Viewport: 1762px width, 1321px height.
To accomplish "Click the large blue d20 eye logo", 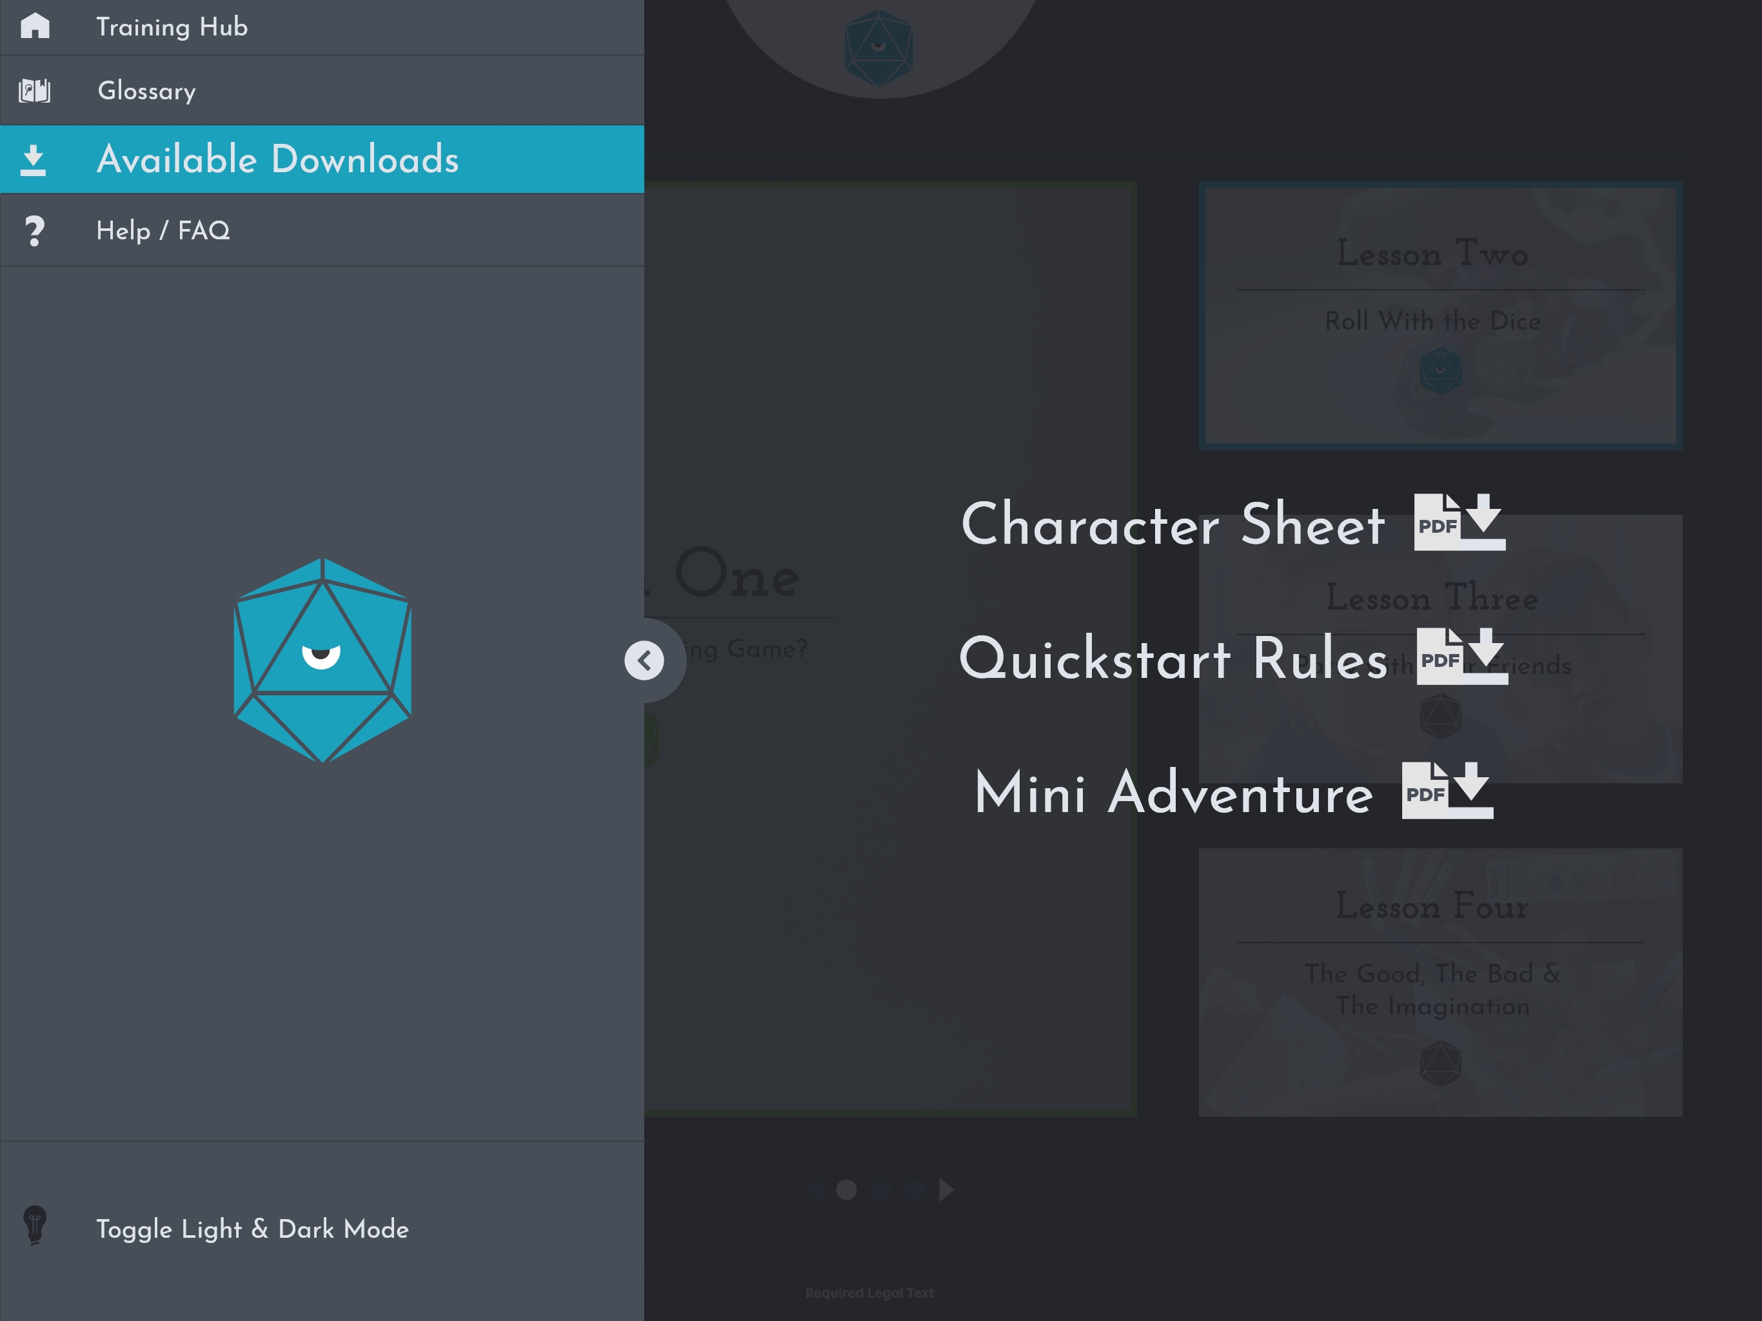I will click(x=322, y=660).
